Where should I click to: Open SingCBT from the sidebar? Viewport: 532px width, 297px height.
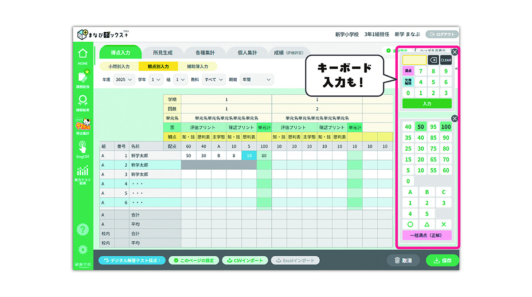[x=82, y=149]
